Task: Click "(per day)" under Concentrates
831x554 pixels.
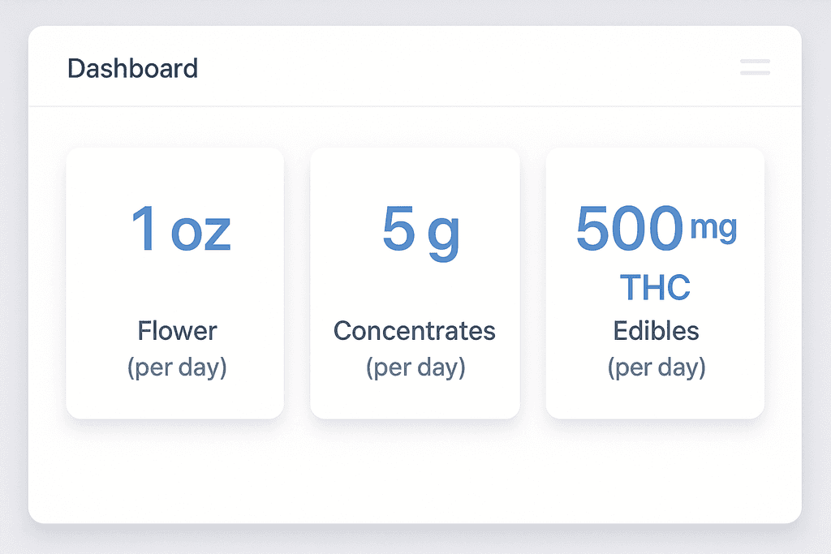Action: click(415, 367)
